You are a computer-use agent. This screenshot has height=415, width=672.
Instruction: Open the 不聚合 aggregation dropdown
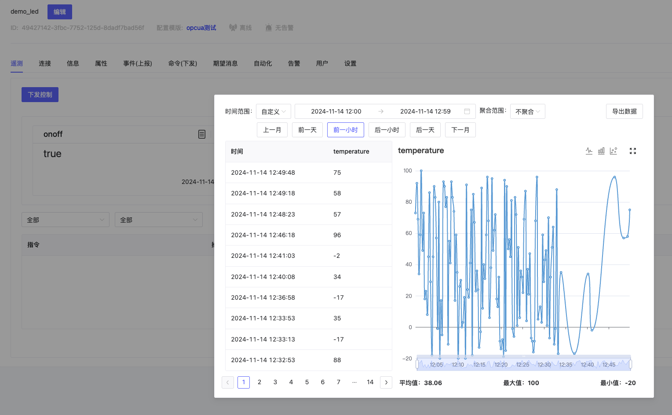pyautogui.click(x=527, y=112)
